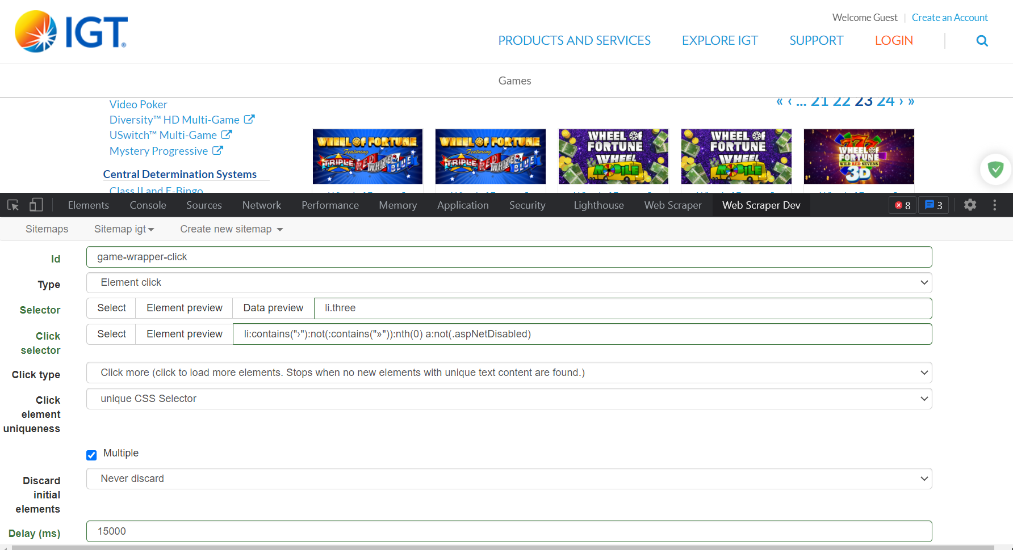Image resolution: width=1013 pixels, height=550 pixels.
Task: Activate the inspect element picker icon
Action: 13,205
